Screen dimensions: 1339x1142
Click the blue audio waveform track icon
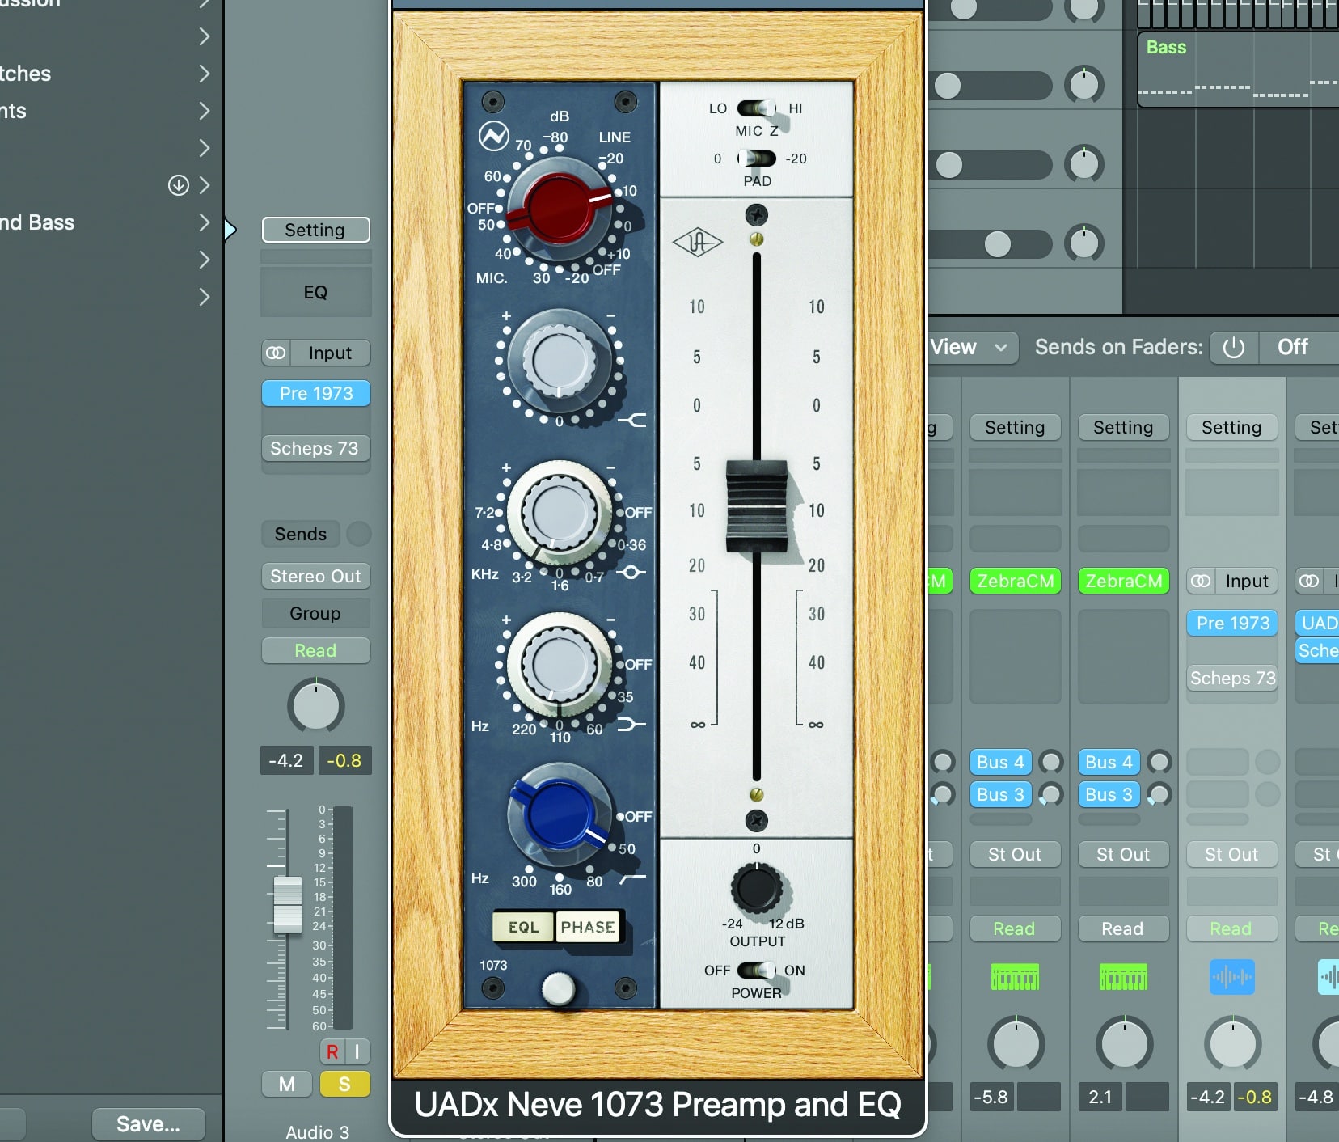(x=1232, y=977)
